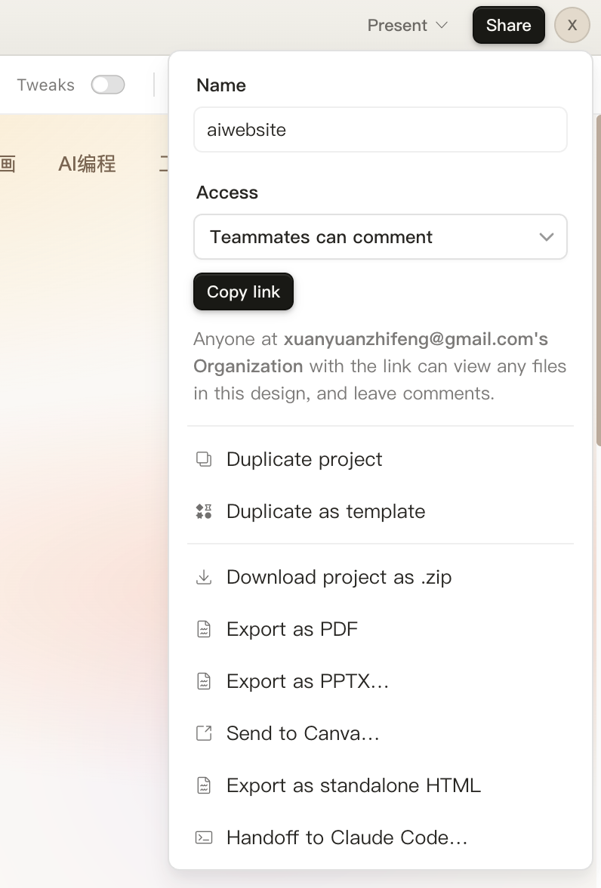This screenshot has width=601, height=888.
Task: Select Download project as .zip
Action: [x=339, y=578]
